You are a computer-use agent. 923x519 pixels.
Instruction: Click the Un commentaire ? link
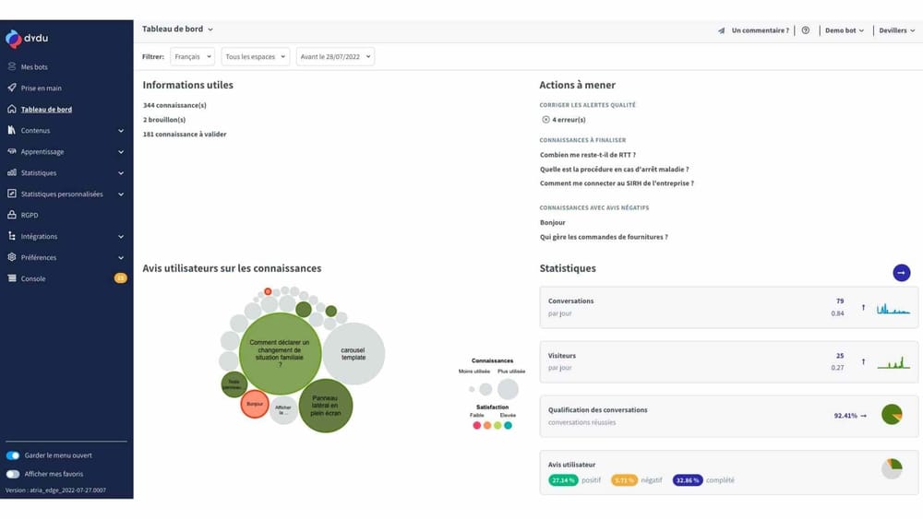point(760,30)
